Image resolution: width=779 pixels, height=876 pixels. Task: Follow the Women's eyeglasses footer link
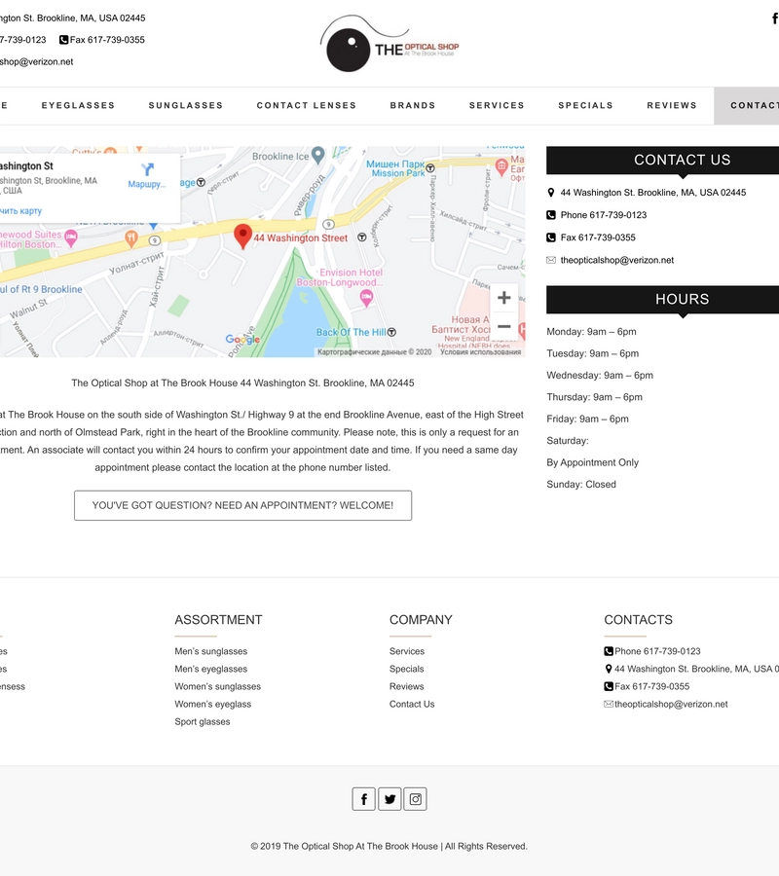click(212, 704)
